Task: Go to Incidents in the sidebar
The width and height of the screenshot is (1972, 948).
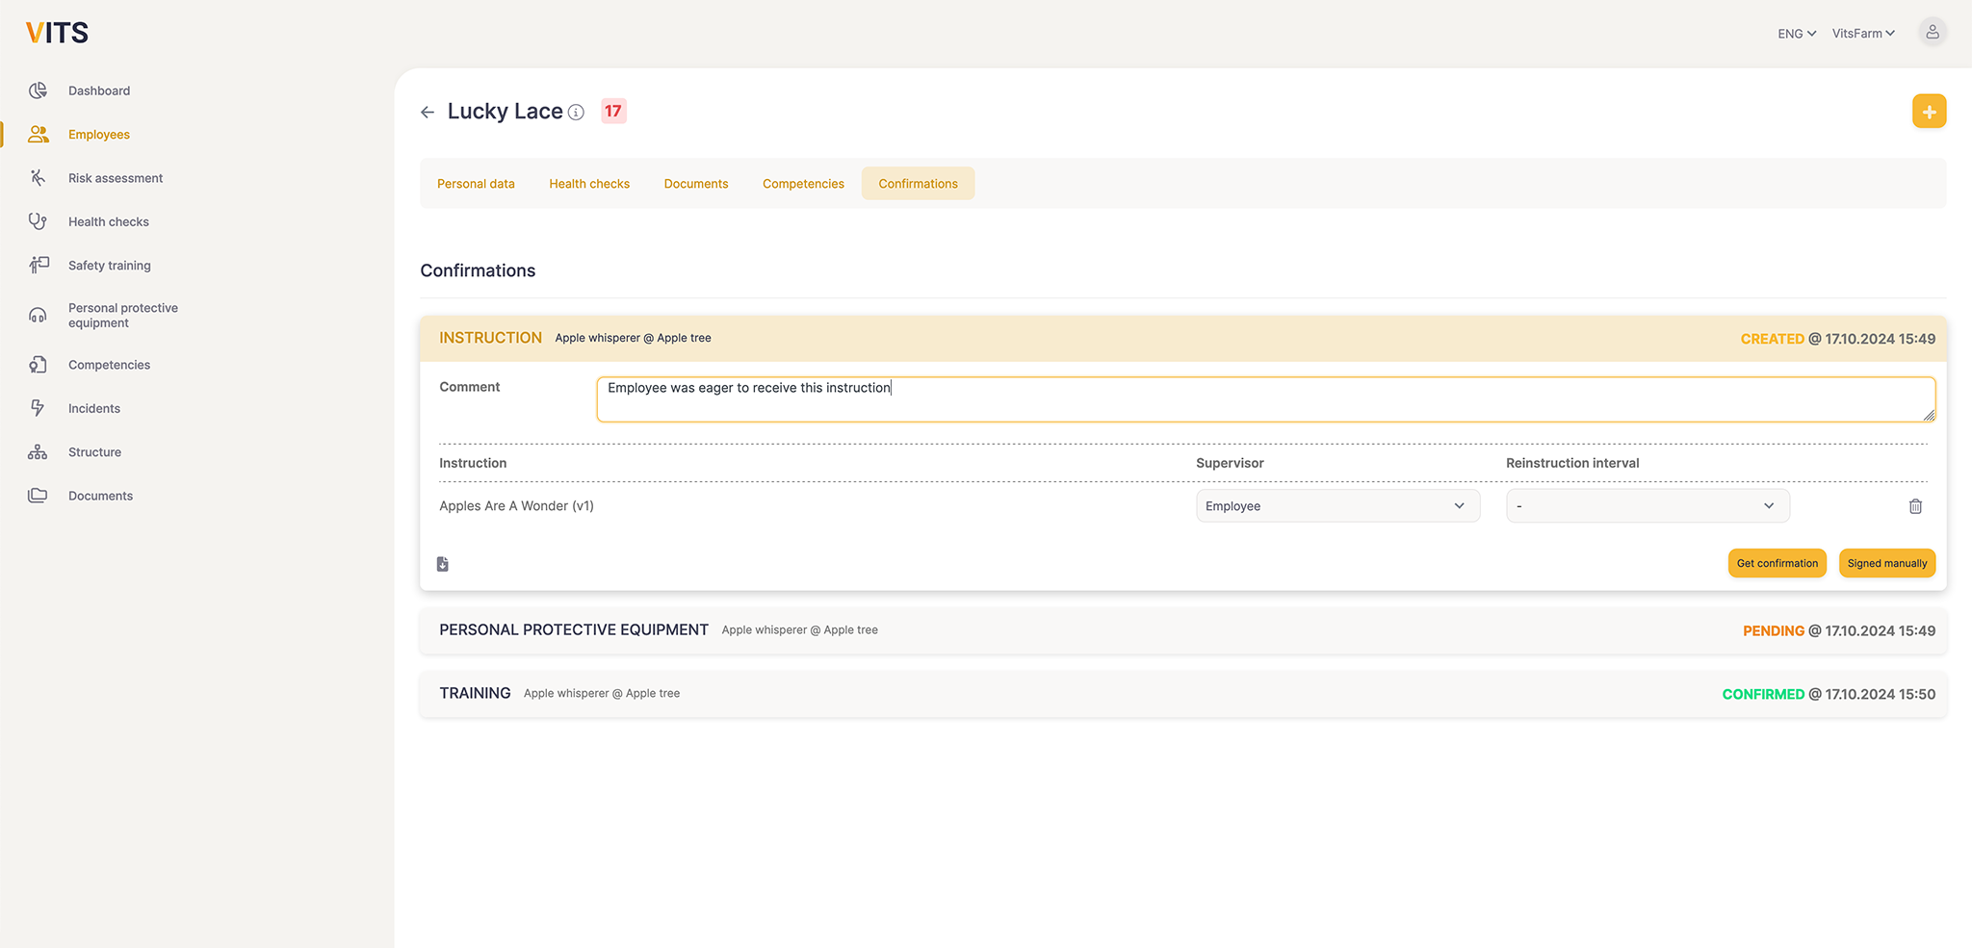Action: point(94,408)
